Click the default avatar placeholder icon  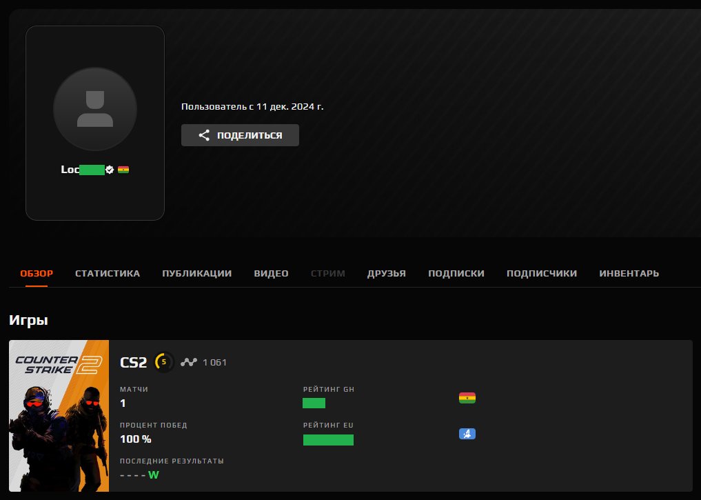95,109
